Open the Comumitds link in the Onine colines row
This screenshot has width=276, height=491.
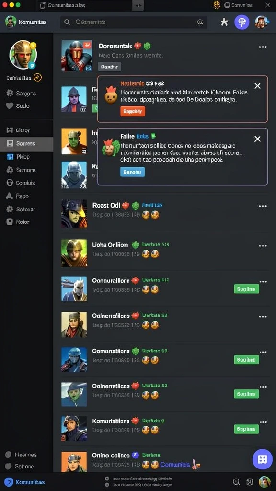(175, 465)
